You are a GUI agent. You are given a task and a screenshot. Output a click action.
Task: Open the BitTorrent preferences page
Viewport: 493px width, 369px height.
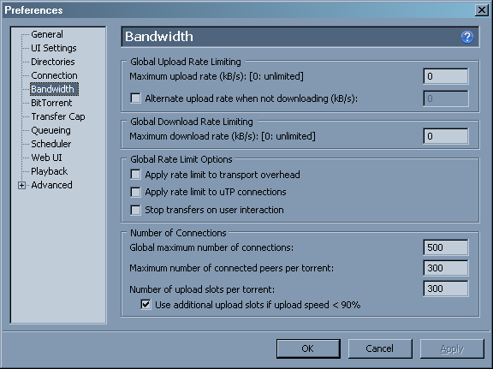(51, 103)
